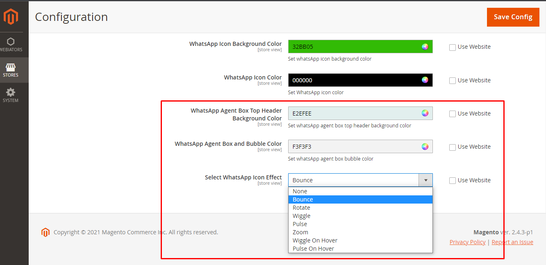
Task: Check Use Website for WhatsApp Icon Color
Action: click(x=453, y=81)
